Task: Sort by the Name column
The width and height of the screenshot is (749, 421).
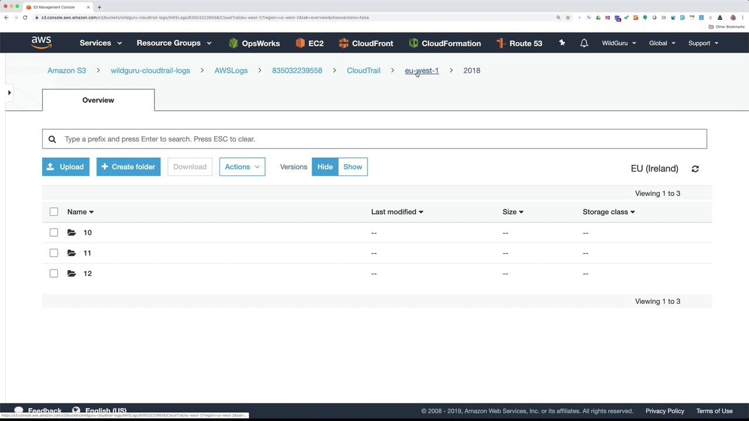Action: pos(80,212)
